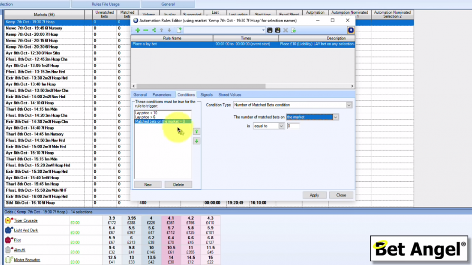Click the matched bets value field showing 0
472x265 pixels.
(293, 126)
